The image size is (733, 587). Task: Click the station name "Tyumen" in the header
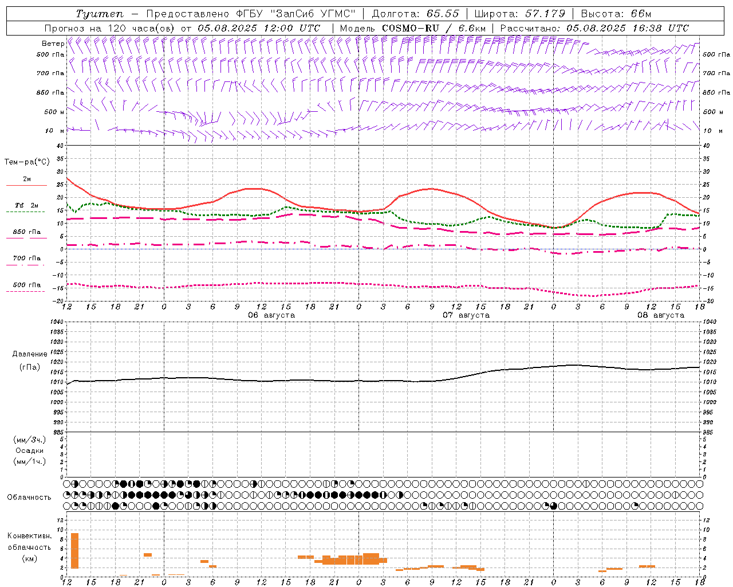pyautogui.click(x=99, y=14)
